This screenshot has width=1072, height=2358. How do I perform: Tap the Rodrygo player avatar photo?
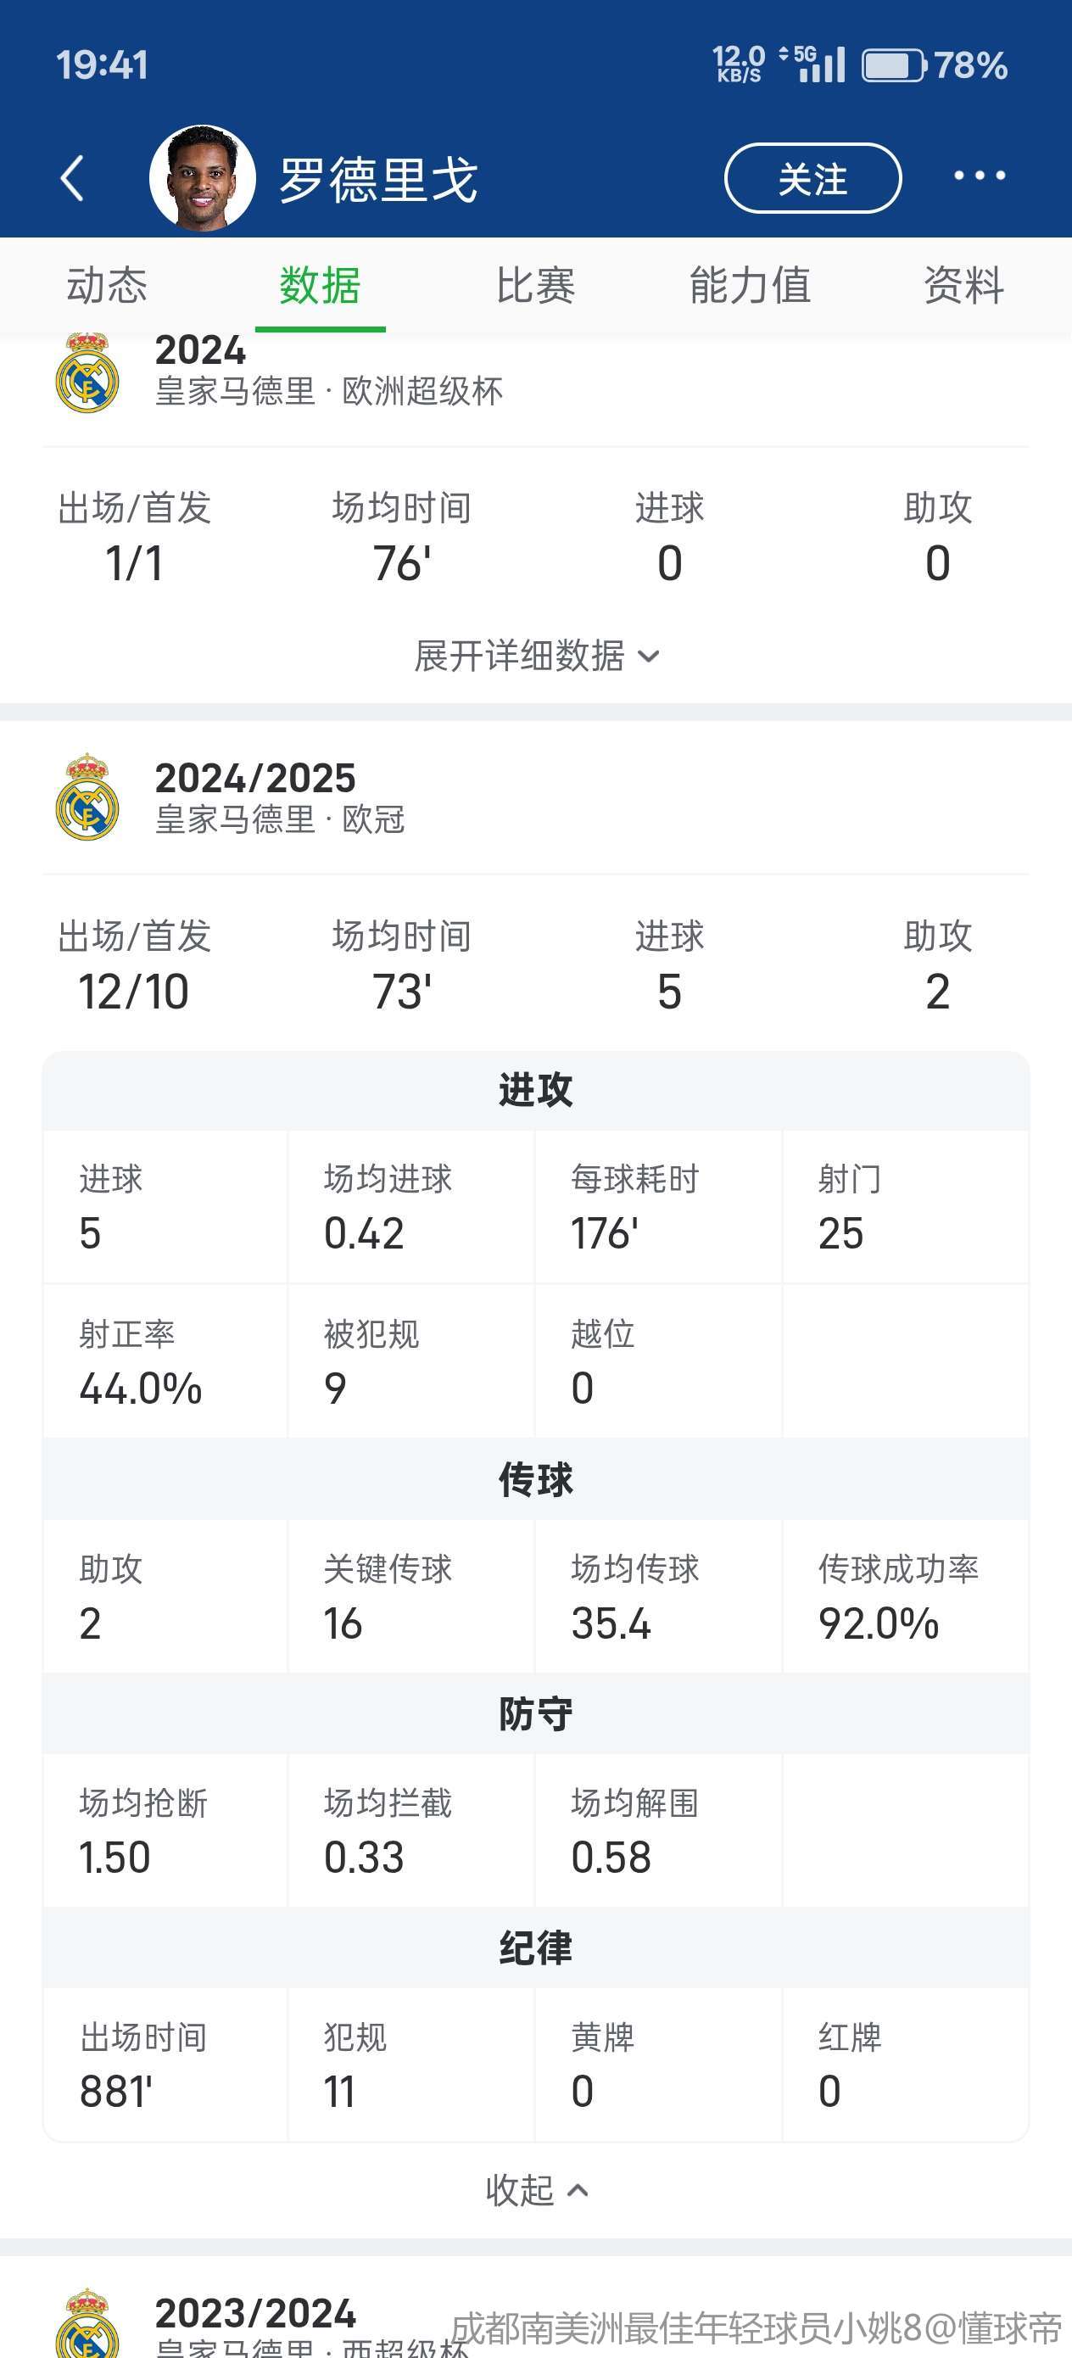coord(203,177)
